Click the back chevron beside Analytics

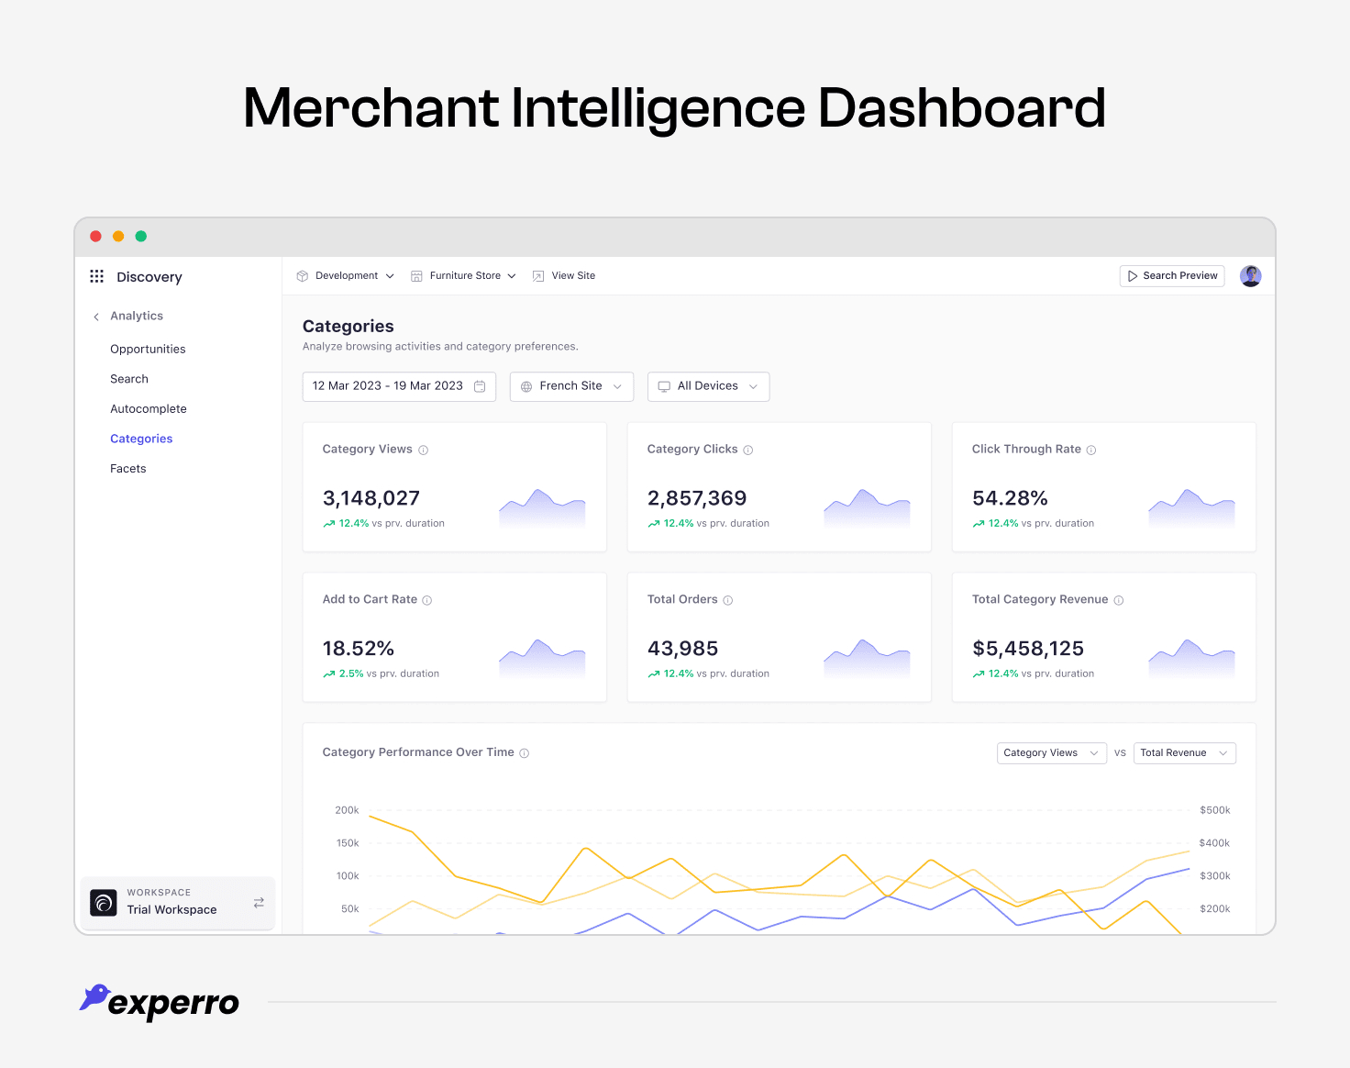tap(96, 317)
